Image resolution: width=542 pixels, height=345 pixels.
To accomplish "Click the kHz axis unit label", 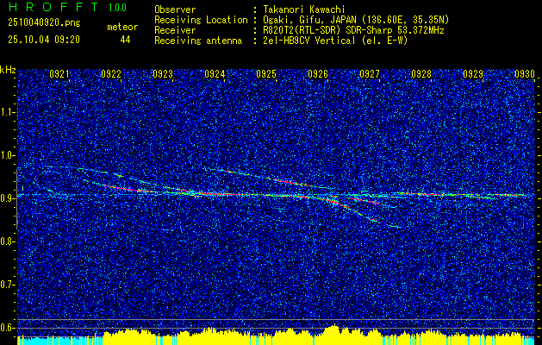I will point(9,70).
